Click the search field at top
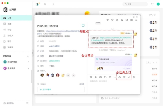Screen dimensions: 163x106 [x=135, y=4]
